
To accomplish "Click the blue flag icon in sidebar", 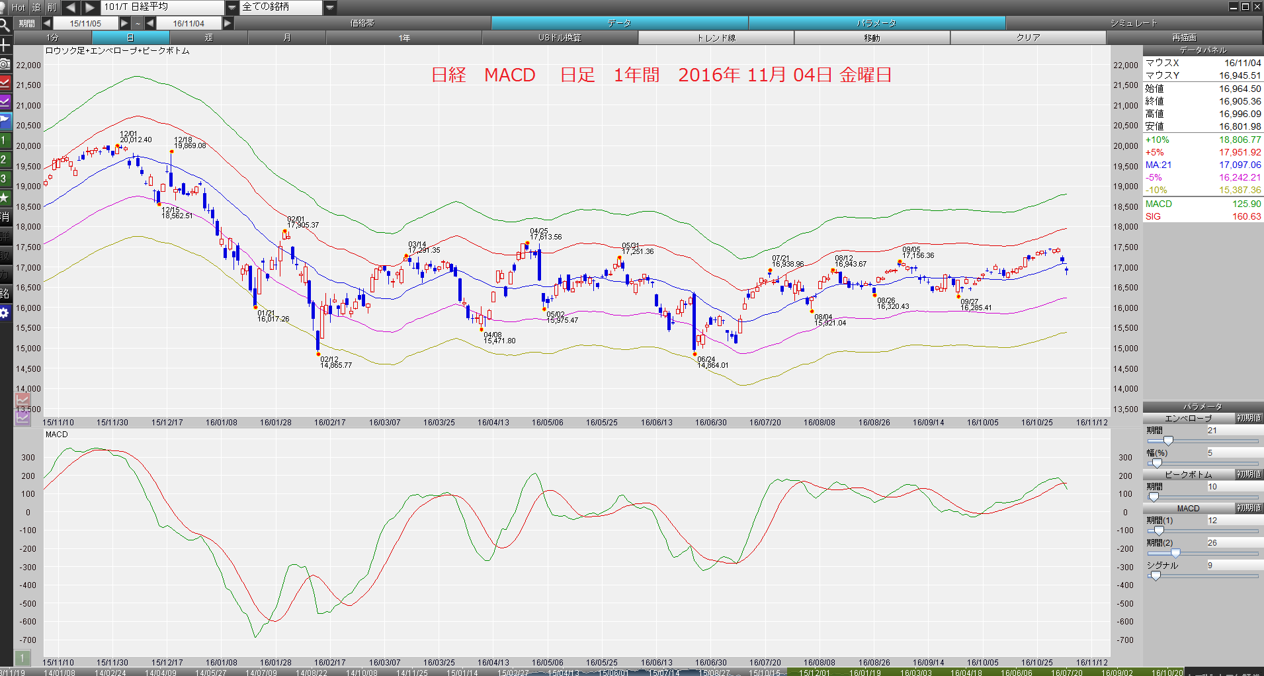I will 5,121.
